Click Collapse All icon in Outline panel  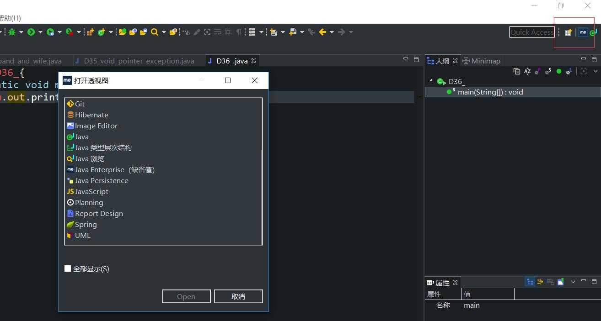tap(517, 71)
